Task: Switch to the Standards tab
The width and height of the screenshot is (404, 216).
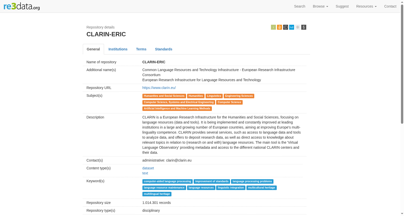Action: click(x=164, y=49)
